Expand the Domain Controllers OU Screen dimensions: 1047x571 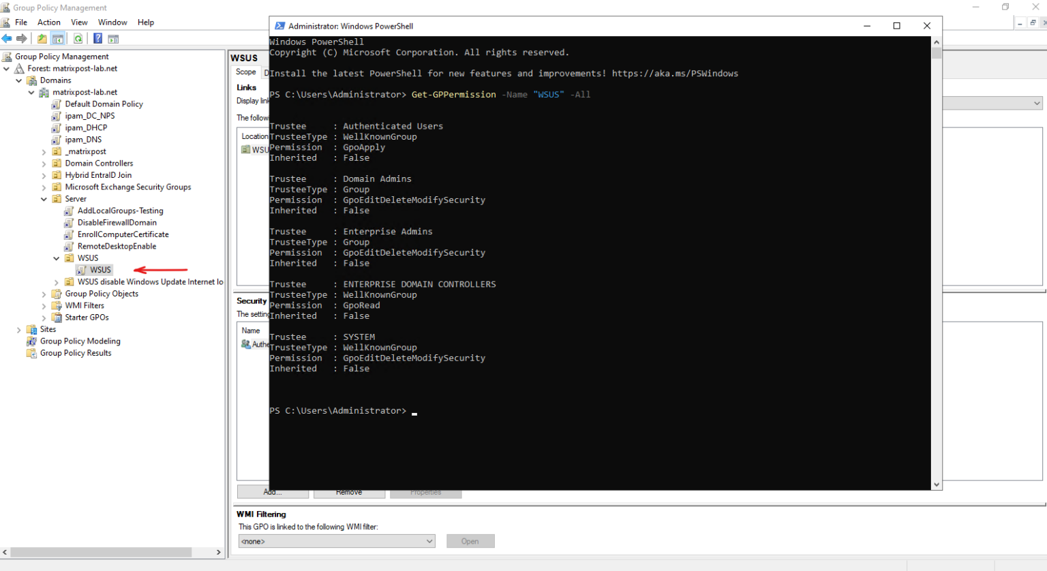(44, 164)
